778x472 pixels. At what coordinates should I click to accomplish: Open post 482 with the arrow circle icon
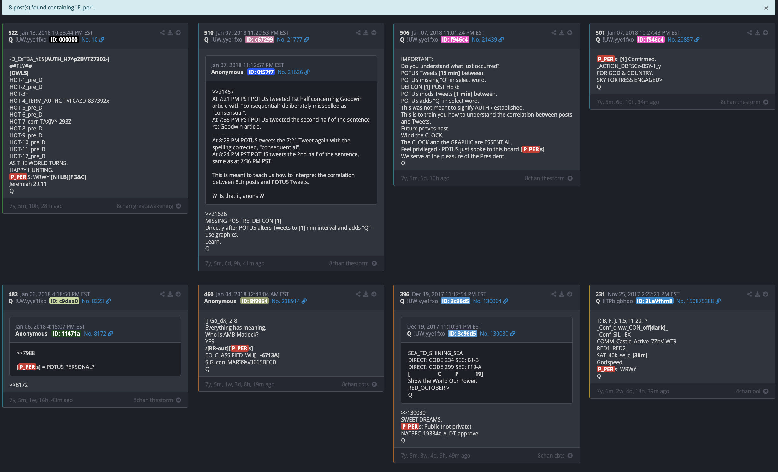[178, 294]
